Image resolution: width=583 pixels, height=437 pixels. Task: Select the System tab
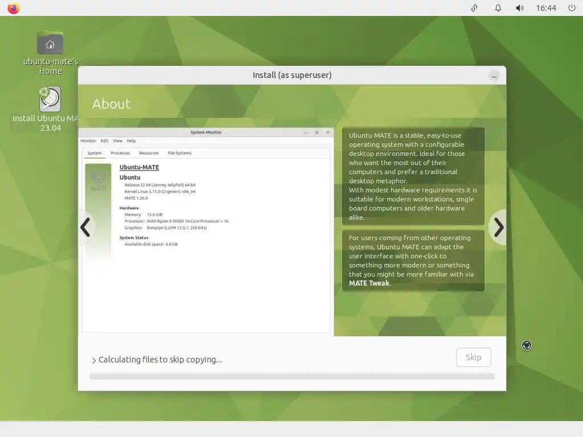[x=95, y=153]
